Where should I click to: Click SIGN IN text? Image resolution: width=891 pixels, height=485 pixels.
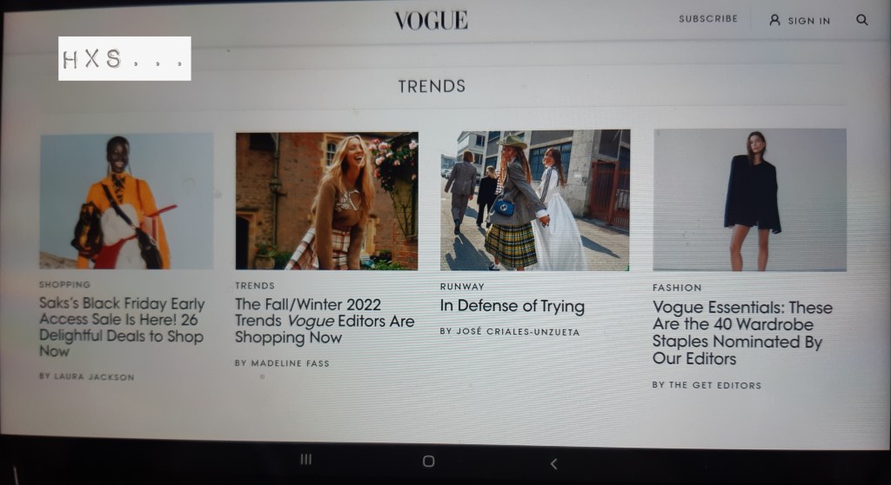point(808,21)
